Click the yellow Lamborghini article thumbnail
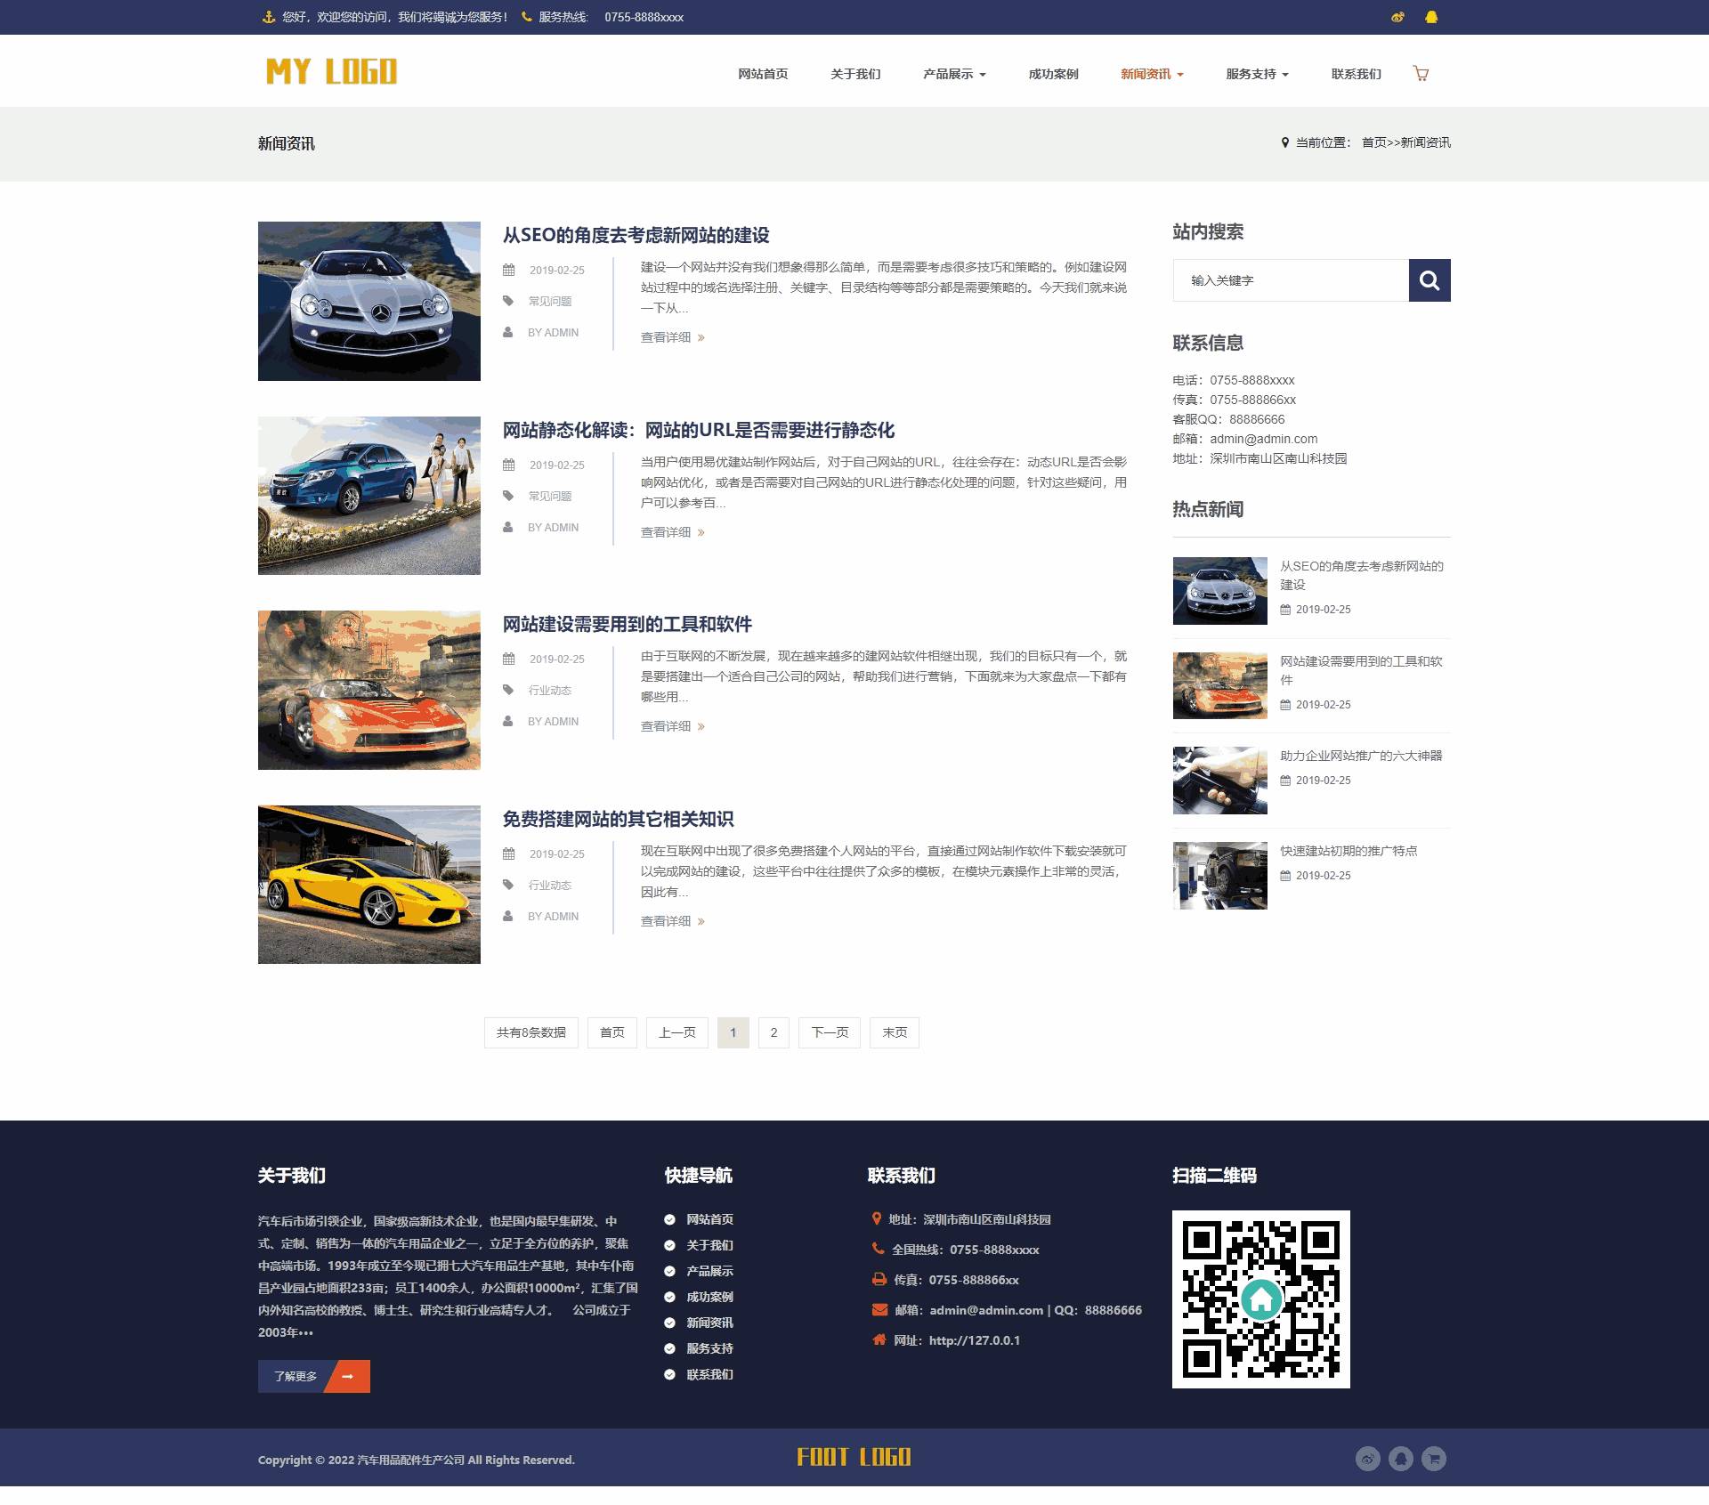This screenshot has height=1505, width=1709. [369, 884]
